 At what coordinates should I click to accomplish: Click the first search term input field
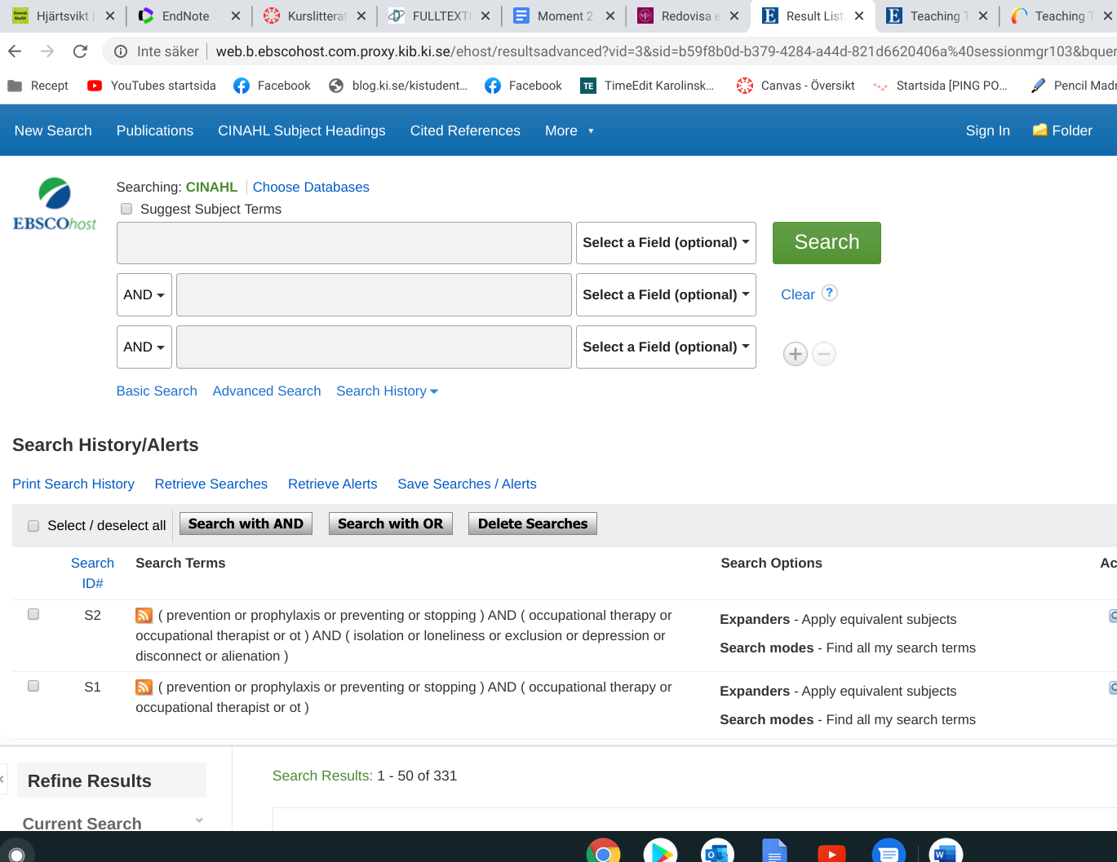[x=344, y=243]
